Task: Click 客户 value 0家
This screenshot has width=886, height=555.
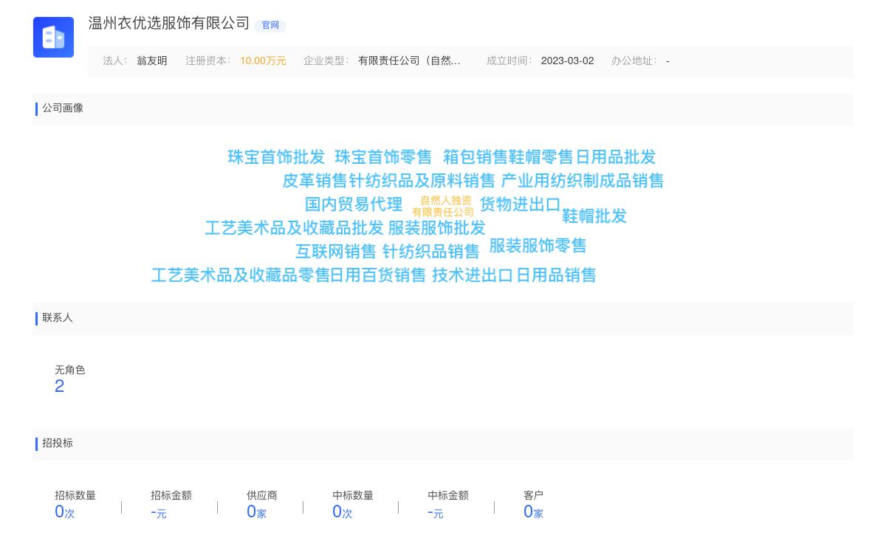Action: [533, 512]
